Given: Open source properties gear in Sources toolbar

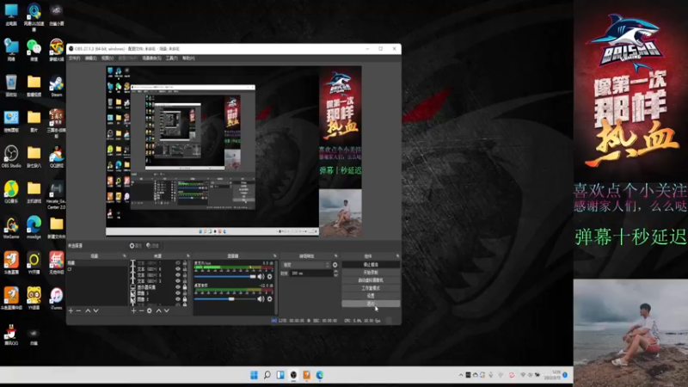Looking at the screenshot, I should [x=150, y=310].
